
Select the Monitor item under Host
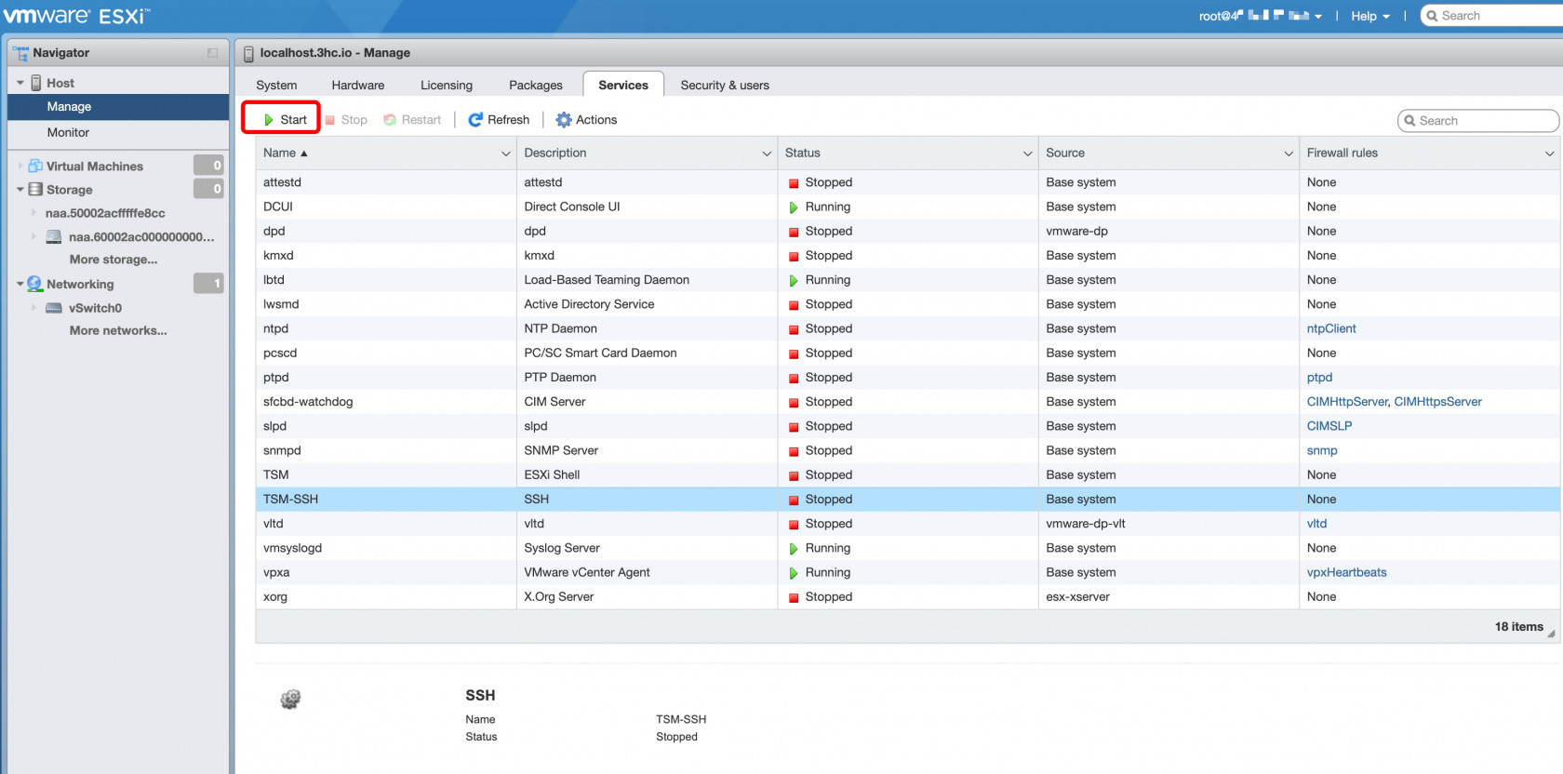(x=69, y=133)
